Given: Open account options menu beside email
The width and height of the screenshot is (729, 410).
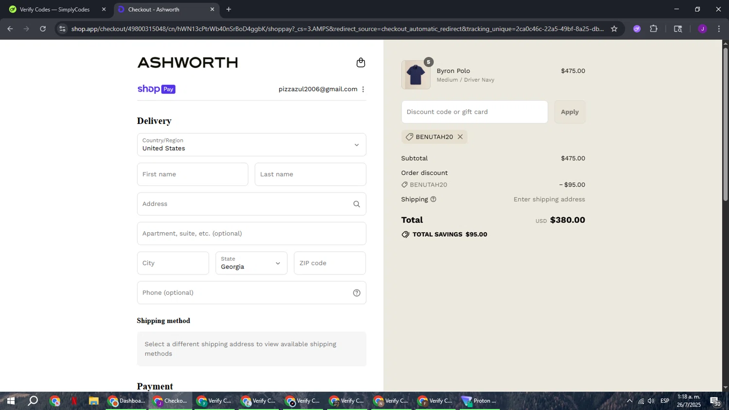Looking at the screenshot, I should tap(363, 89).
